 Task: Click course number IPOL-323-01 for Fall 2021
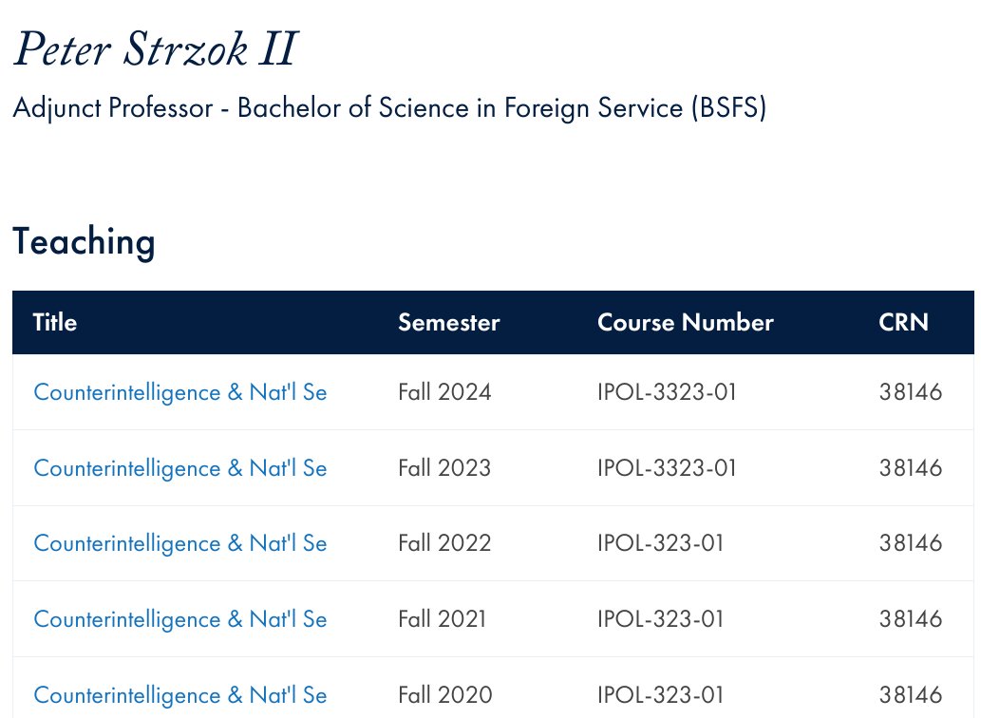click(661, 618)
